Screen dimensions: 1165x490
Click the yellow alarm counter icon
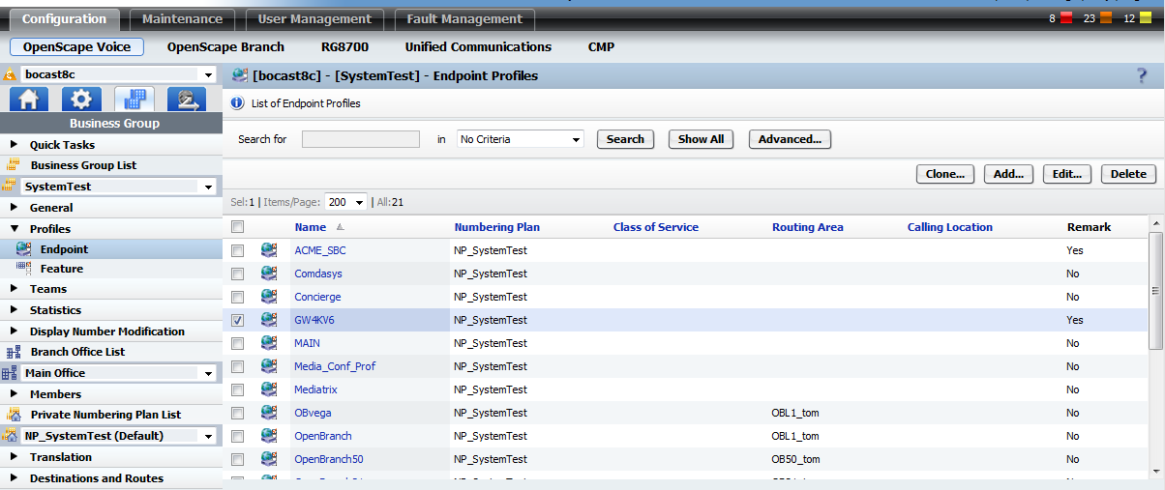point(1145,18)
